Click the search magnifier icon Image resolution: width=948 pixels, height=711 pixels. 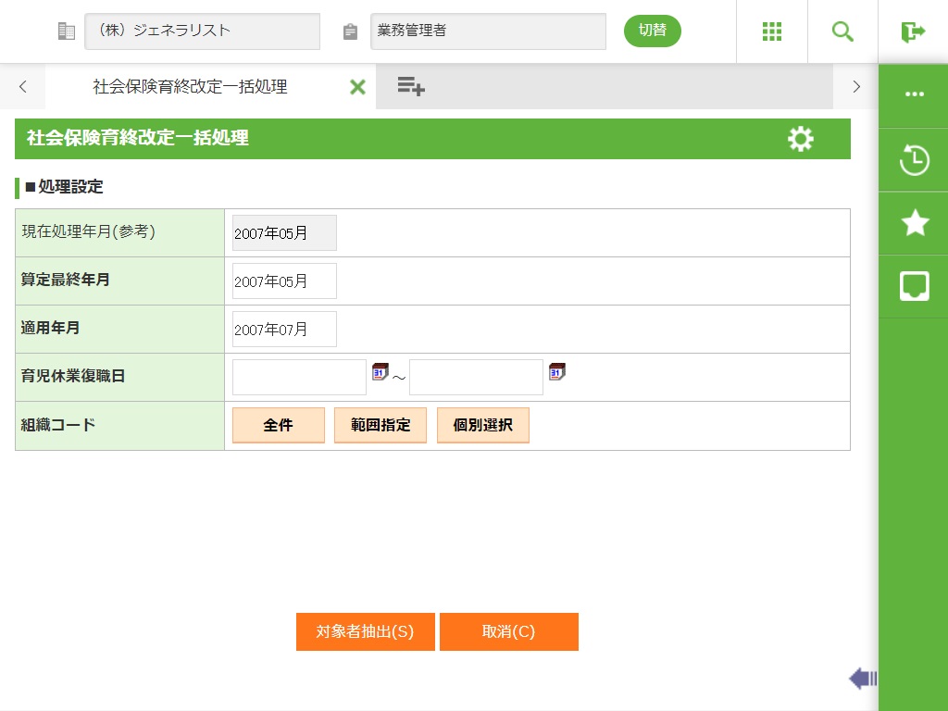(x=842, y=31)
